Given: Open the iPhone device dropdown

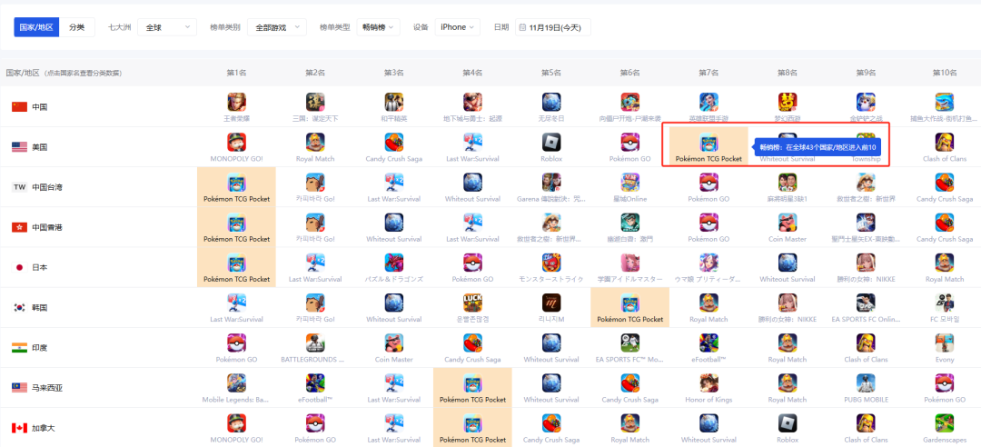Looking at the screenshot, I should pyautogui.click(x=457, y=27).
